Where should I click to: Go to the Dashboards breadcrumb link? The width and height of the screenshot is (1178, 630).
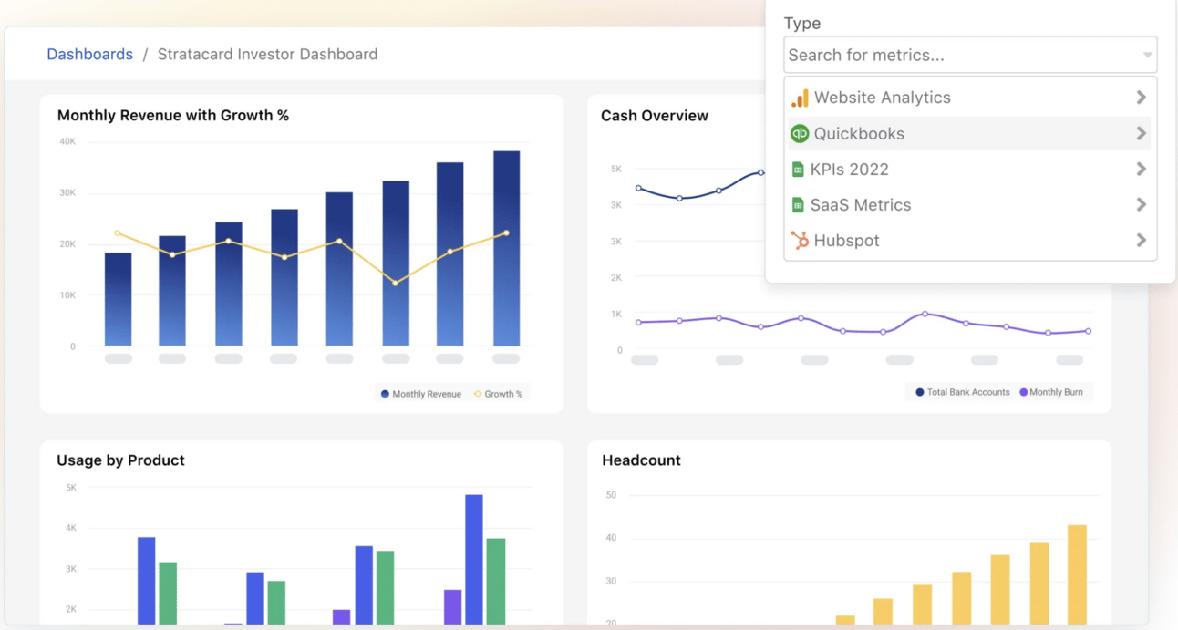[89, 54]
